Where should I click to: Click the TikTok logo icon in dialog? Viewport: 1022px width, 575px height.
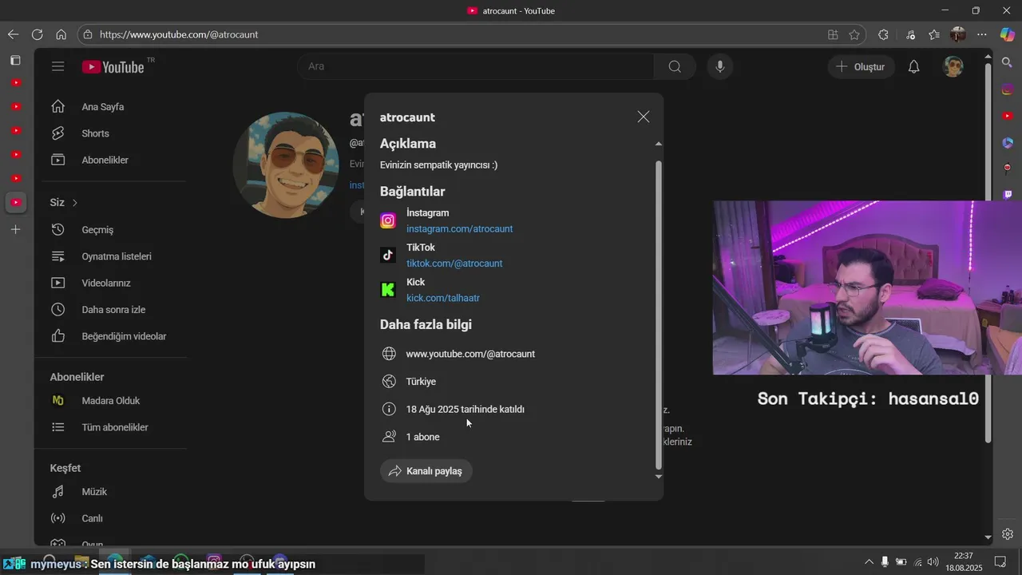coord(388,255)
